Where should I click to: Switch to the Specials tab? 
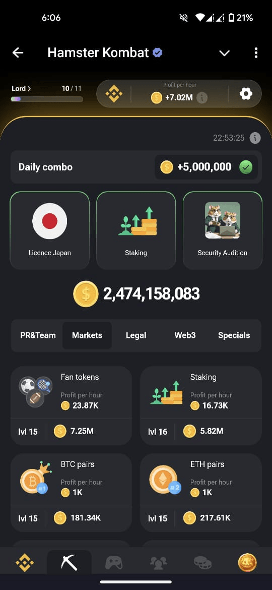(x=234, y=335)
